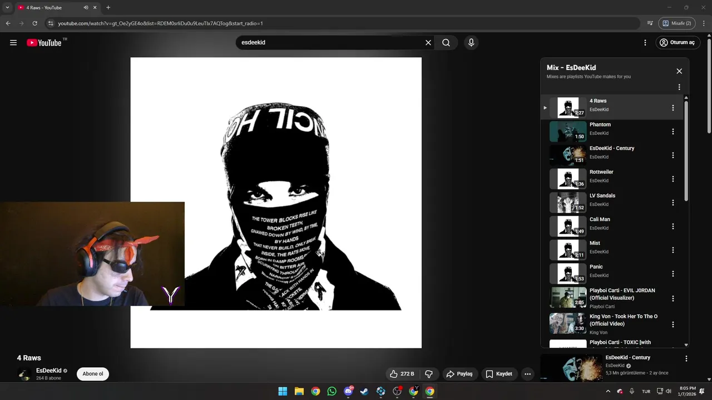Viewport: 712px width, 400px height.
Task: Open options for Mist playlist item
Action: [673, 250]
